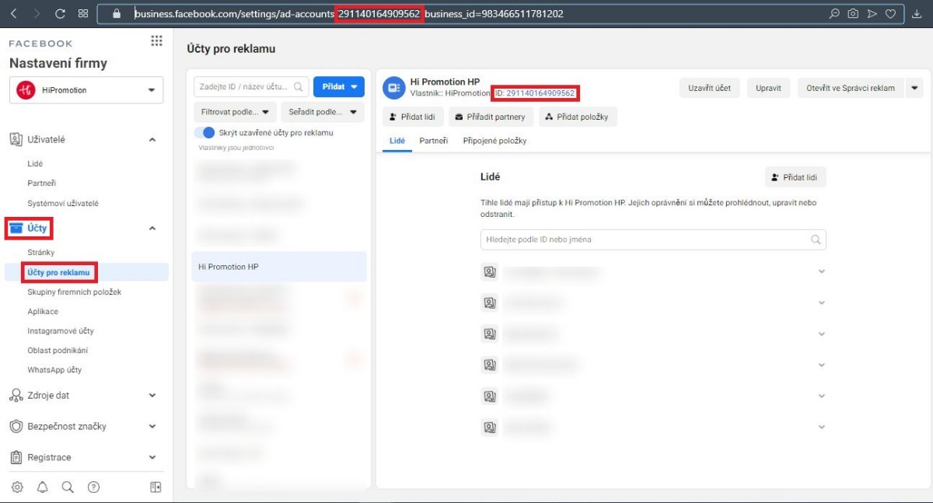Open Systémoví uživatelé in sidebar
933x503 pixels.
[x=63, y=203]
